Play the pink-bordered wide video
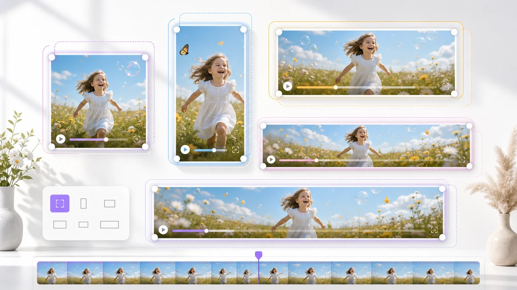 tap(271, 159)
